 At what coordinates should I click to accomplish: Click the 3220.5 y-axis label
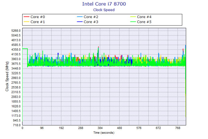pos(16,73)
